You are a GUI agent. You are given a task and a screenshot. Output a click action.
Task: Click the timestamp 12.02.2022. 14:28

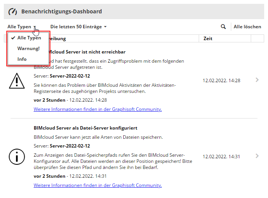coord(221,80)
